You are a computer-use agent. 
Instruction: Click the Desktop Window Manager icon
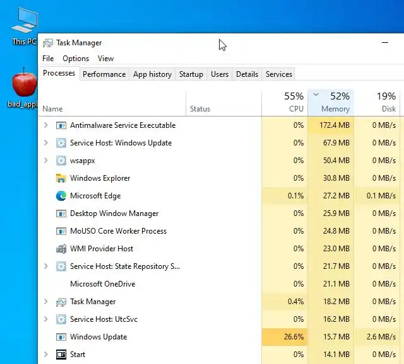coord(61,213)
